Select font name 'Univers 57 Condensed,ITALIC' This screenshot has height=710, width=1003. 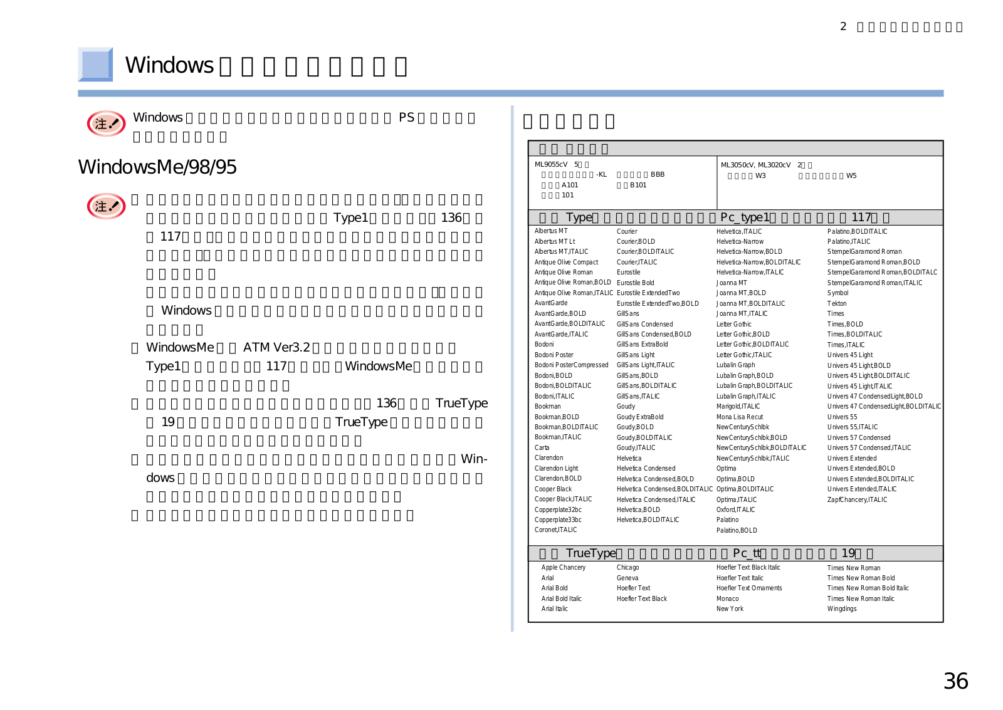[869, 448]
